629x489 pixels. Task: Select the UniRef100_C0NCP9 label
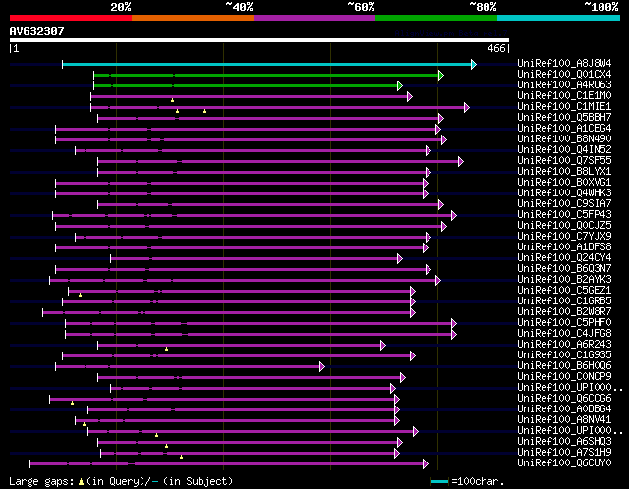tap(564, 377)
